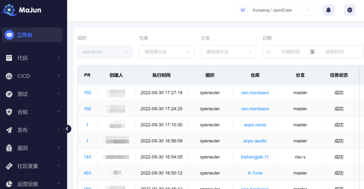Click the 结束时间 end date field
The image size is (364, 189).
334,52
